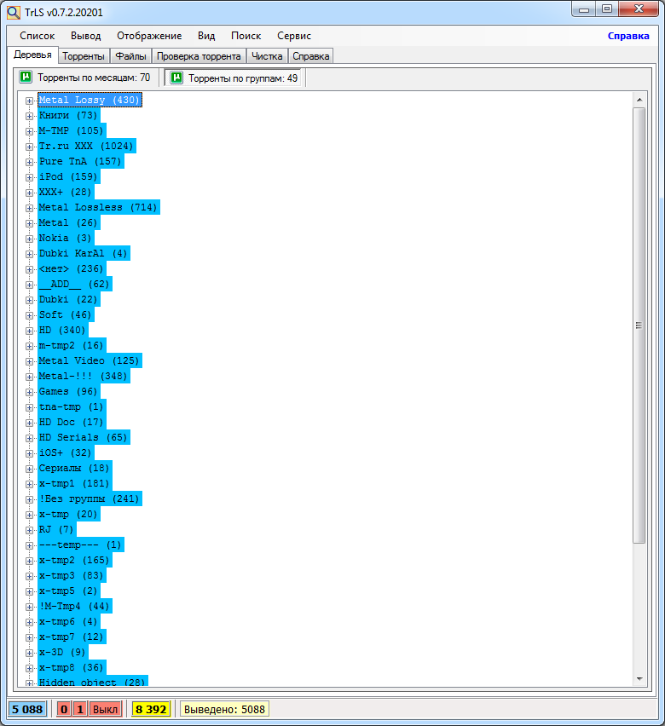The image size is (665, 726).
Task: Switch to Торренты по месяцам: 70 subtab
Action: (86, 78)
